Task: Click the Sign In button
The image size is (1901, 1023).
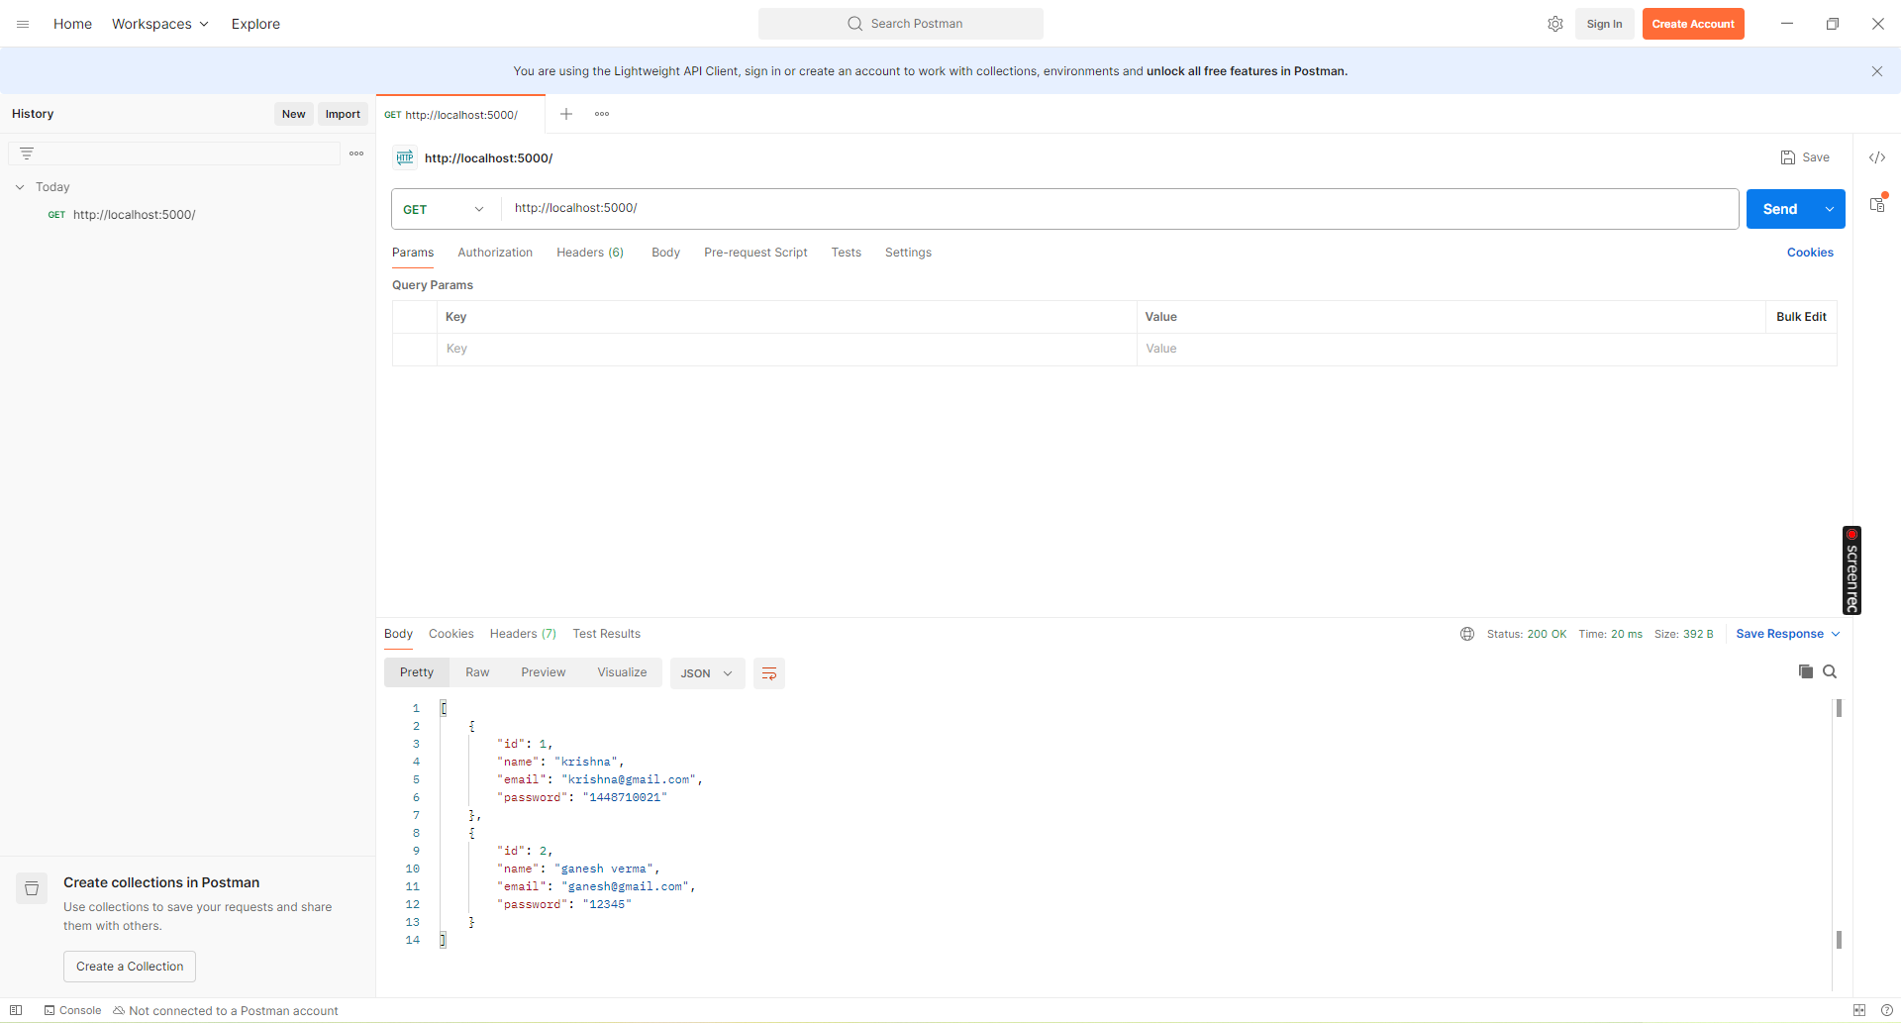Action: (x=1604, y=24)
